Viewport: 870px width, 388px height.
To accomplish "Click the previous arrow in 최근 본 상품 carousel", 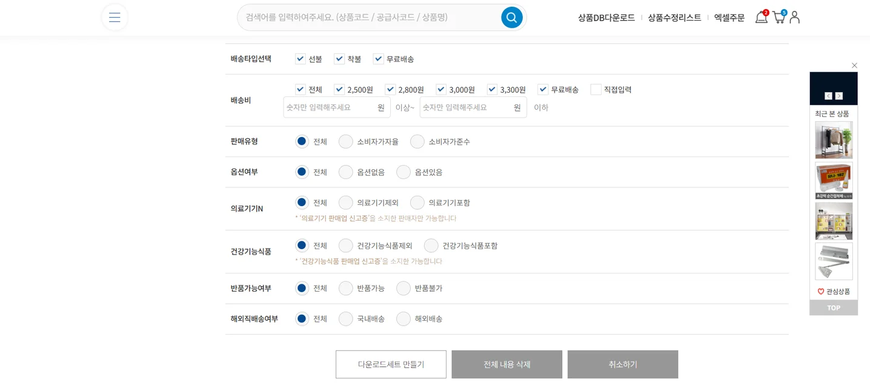I will 828,95.
